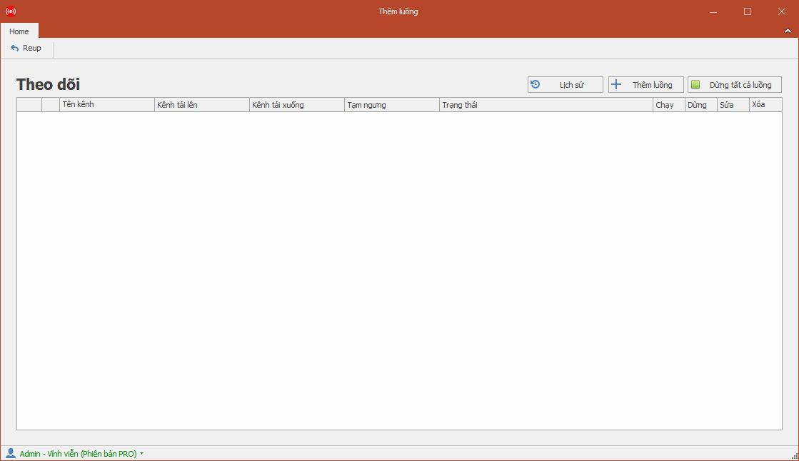Click the Kênh tải lên column header

202,104
